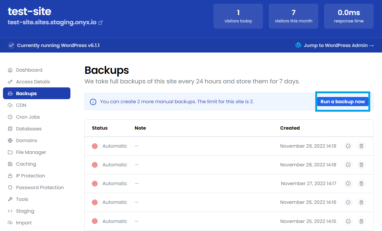Click Automatic label in November 27 row

(115, 184)
